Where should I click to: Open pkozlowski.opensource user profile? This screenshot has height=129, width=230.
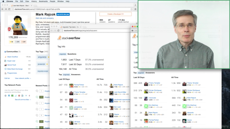[x=122, y=100]
